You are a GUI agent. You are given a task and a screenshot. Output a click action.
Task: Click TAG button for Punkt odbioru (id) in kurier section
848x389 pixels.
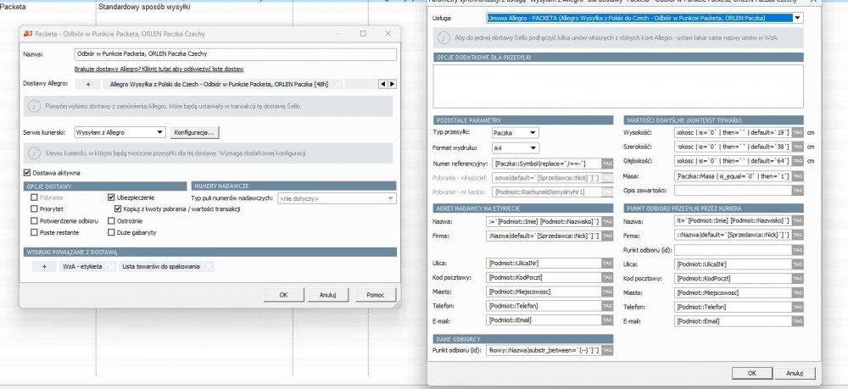[797, 250]
